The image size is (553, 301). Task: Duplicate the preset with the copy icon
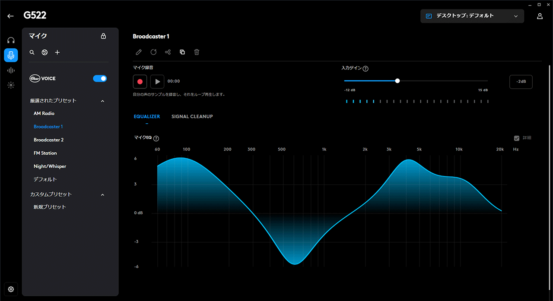point(182,52)
